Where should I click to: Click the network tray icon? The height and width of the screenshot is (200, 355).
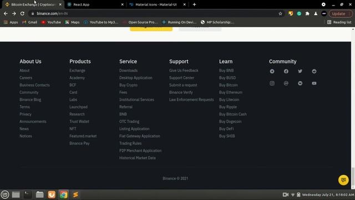(293, 194)
